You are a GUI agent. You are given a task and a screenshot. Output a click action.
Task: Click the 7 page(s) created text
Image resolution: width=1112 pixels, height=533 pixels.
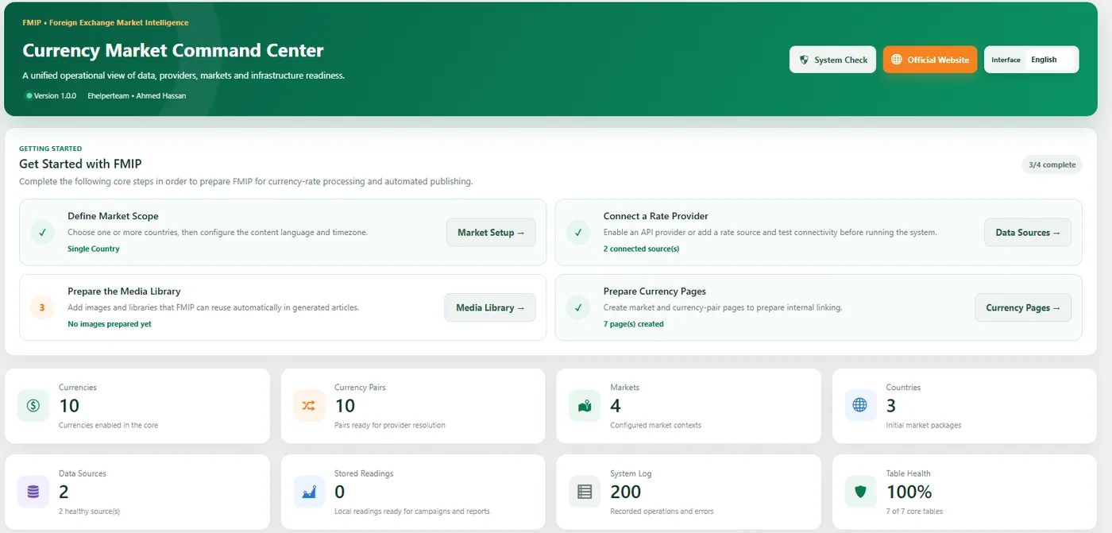click(633, 324)
